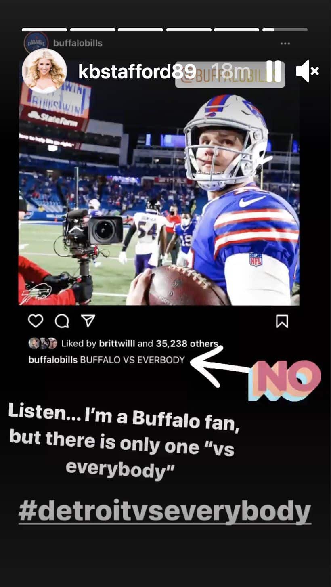Pause the story with the pause icon
This screenshot has width=331, height=587.
point(273,71)
